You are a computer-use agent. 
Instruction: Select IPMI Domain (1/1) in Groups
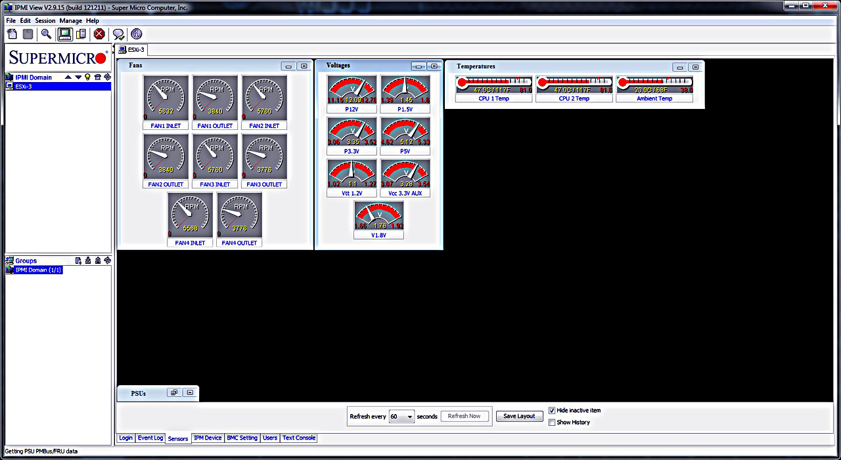pyautogui.click(x=39, y=270)
